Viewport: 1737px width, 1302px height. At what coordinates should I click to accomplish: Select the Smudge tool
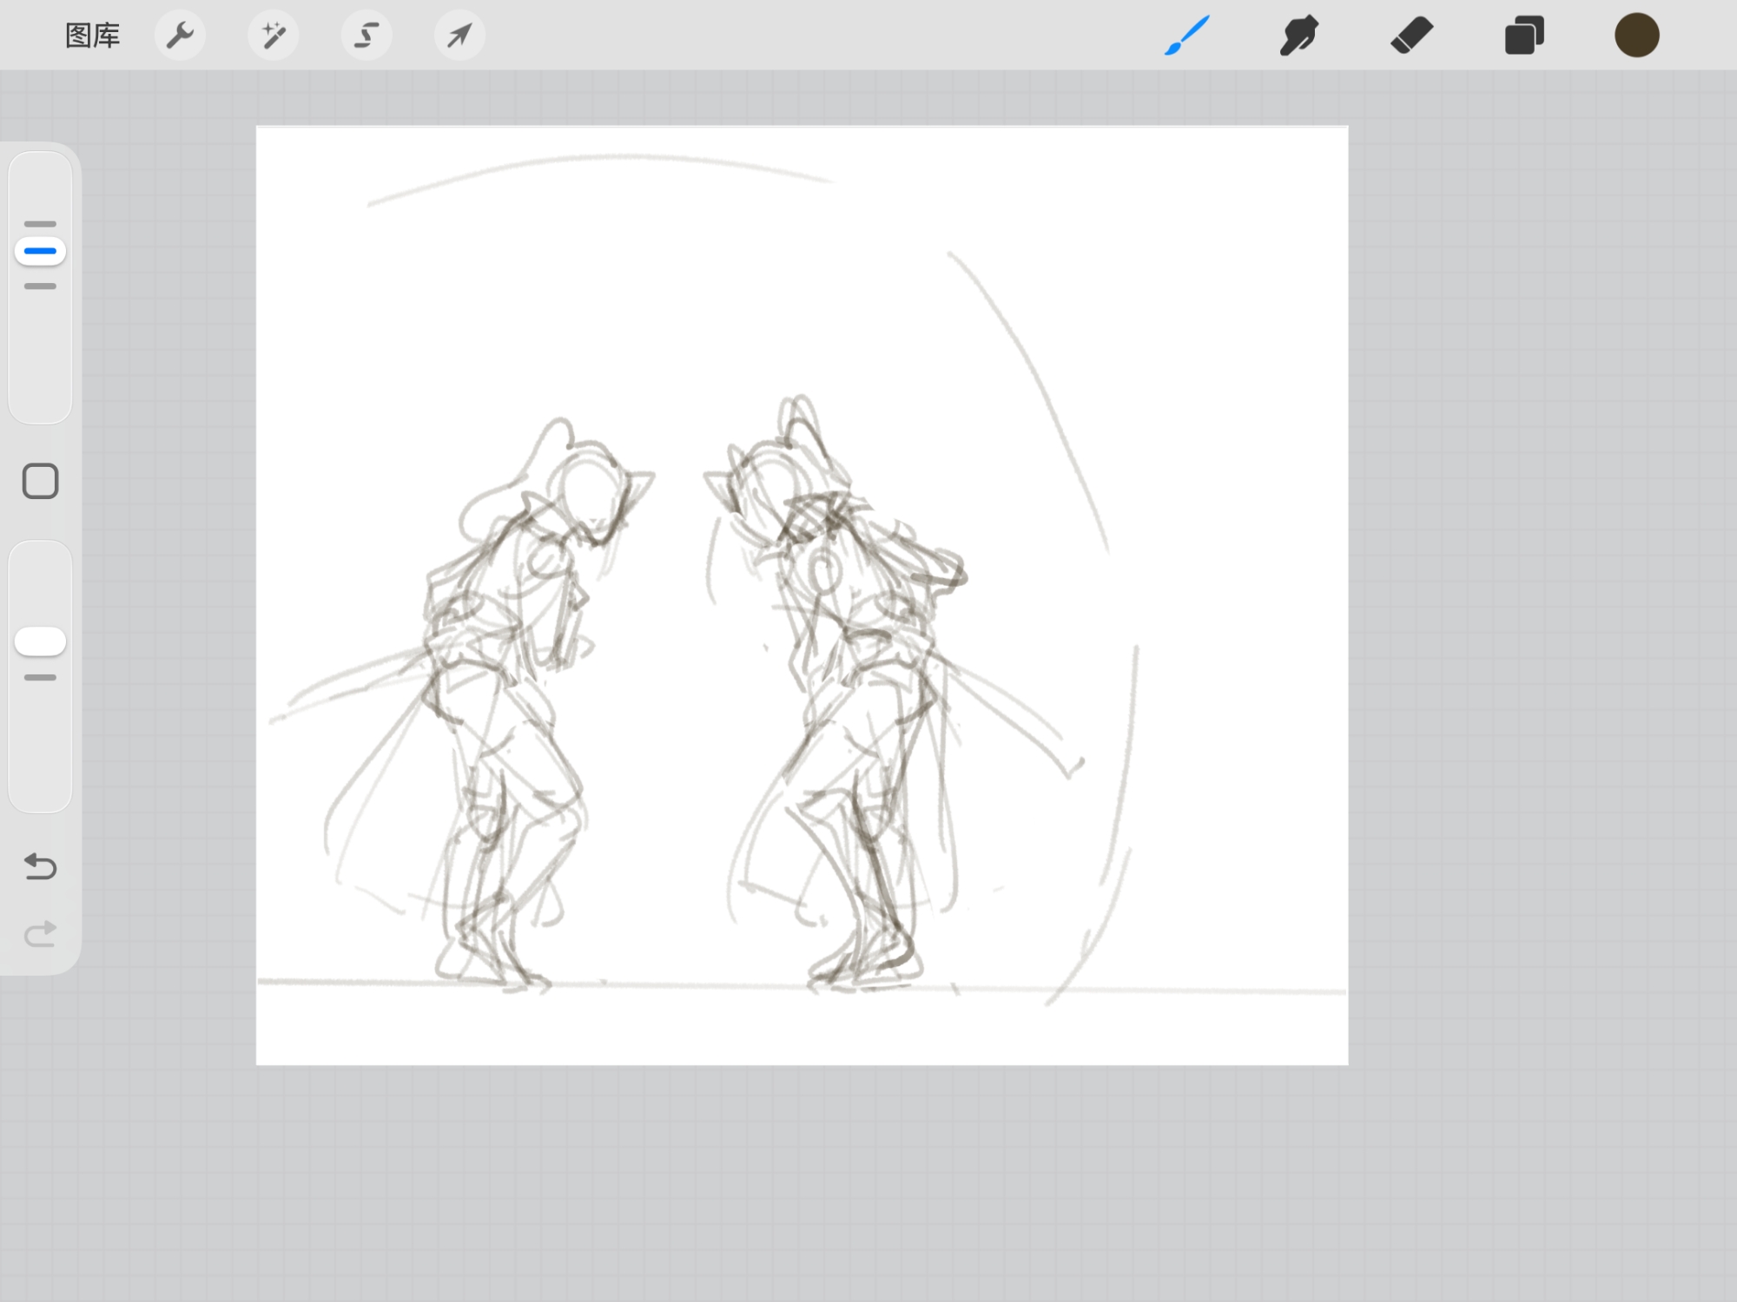point(1298,36)
